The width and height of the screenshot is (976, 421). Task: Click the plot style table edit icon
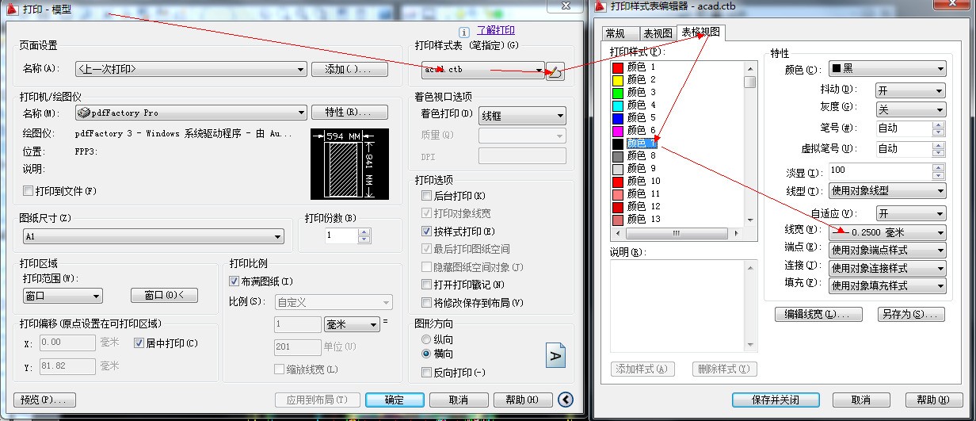pyautogui.click(x=555, y=71)
